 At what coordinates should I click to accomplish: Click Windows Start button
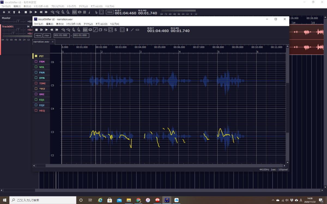click(5, 200)
